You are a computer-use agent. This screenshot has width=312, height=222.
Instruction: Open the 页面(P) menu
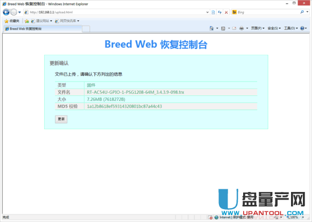258,28
